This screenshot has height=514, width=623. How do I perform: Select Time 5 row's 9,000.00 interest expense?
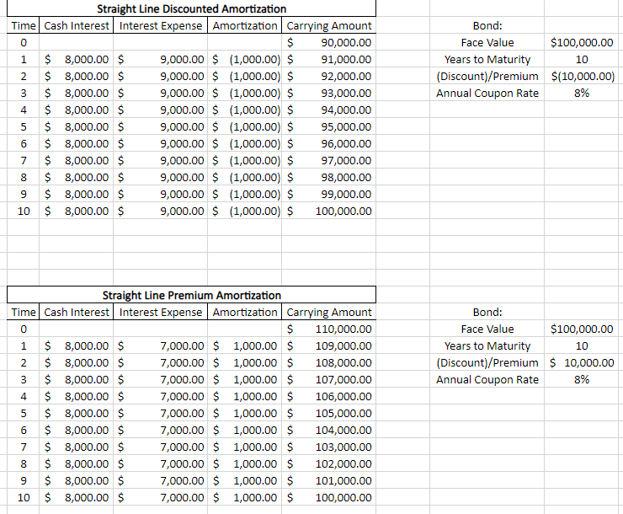tap(161, 126)
